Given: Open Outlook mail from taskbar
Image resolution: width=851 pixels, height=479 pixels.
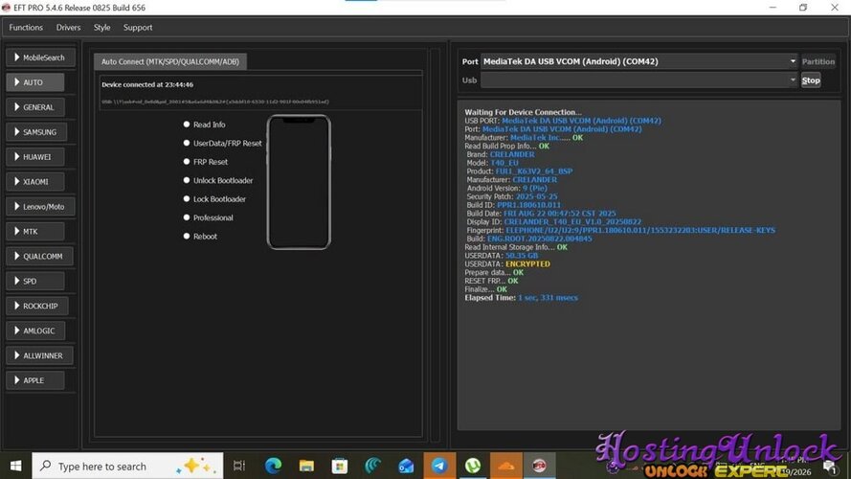Looking at the screenshot, I should tap(406, 466).
